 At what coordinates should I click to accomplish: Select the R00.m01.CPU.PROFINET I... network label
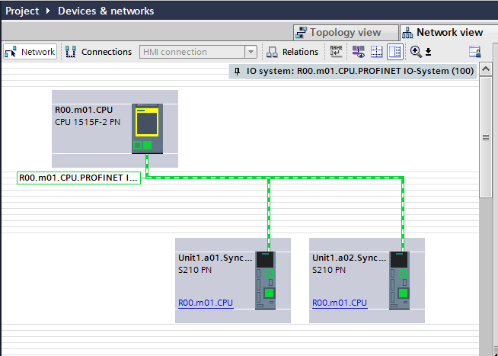[x=78, y=178]
